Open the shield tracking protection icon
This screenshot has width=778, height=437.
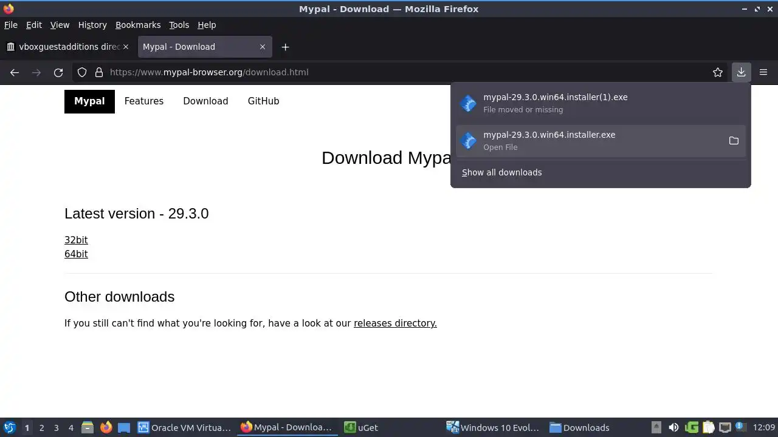pyautogui.click(x=82, y=72)
